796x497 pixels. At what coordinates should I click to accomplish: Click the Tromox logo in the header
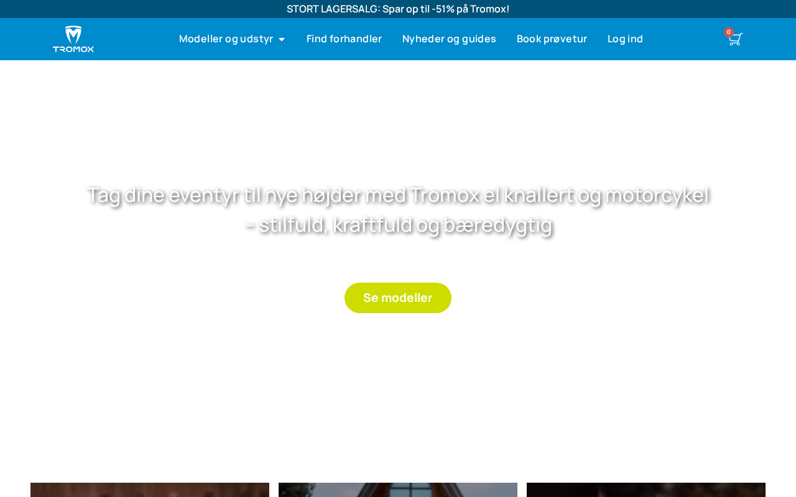[x=73, y=39]
